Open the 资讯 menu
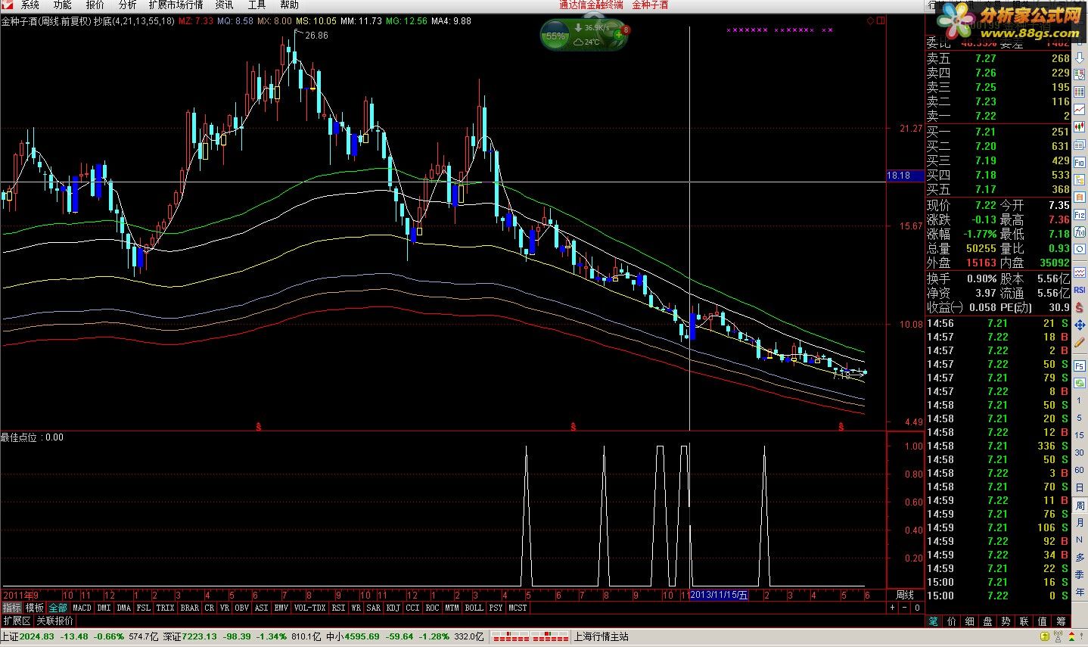Image resolution: width=1088 pixels, height=647 pixels. [224, 5]
